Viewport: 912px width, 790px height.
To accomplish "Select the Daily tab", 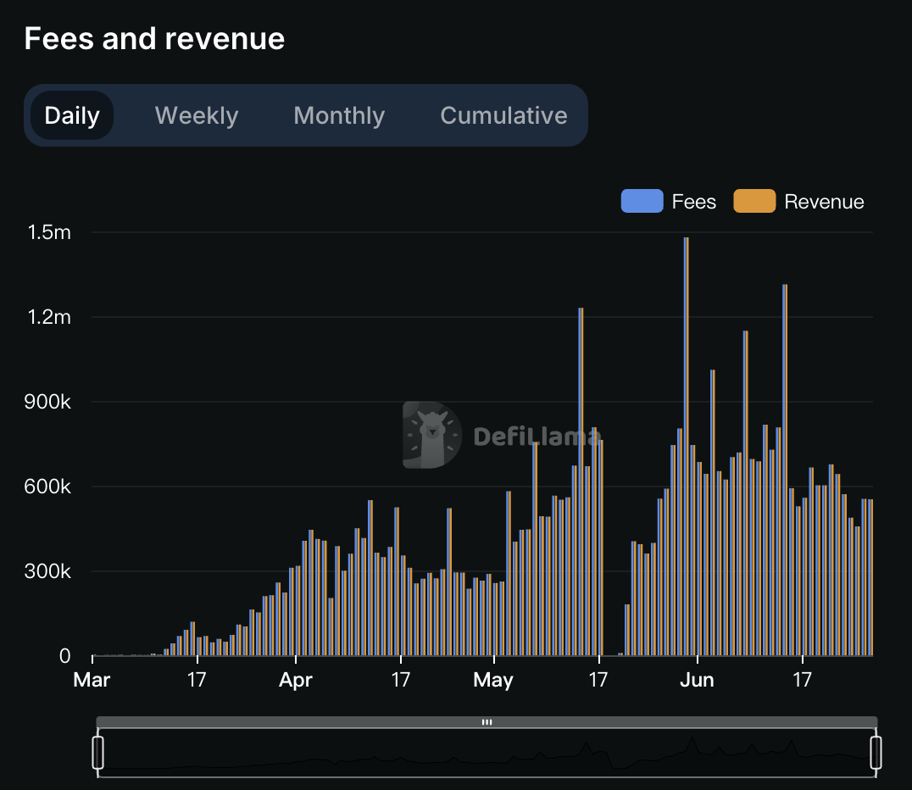I will click(x=72, y=115).
